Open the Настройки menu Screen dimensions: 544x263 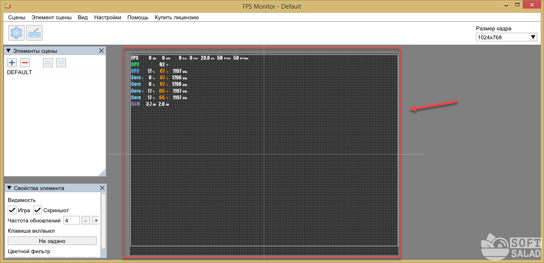107,17
